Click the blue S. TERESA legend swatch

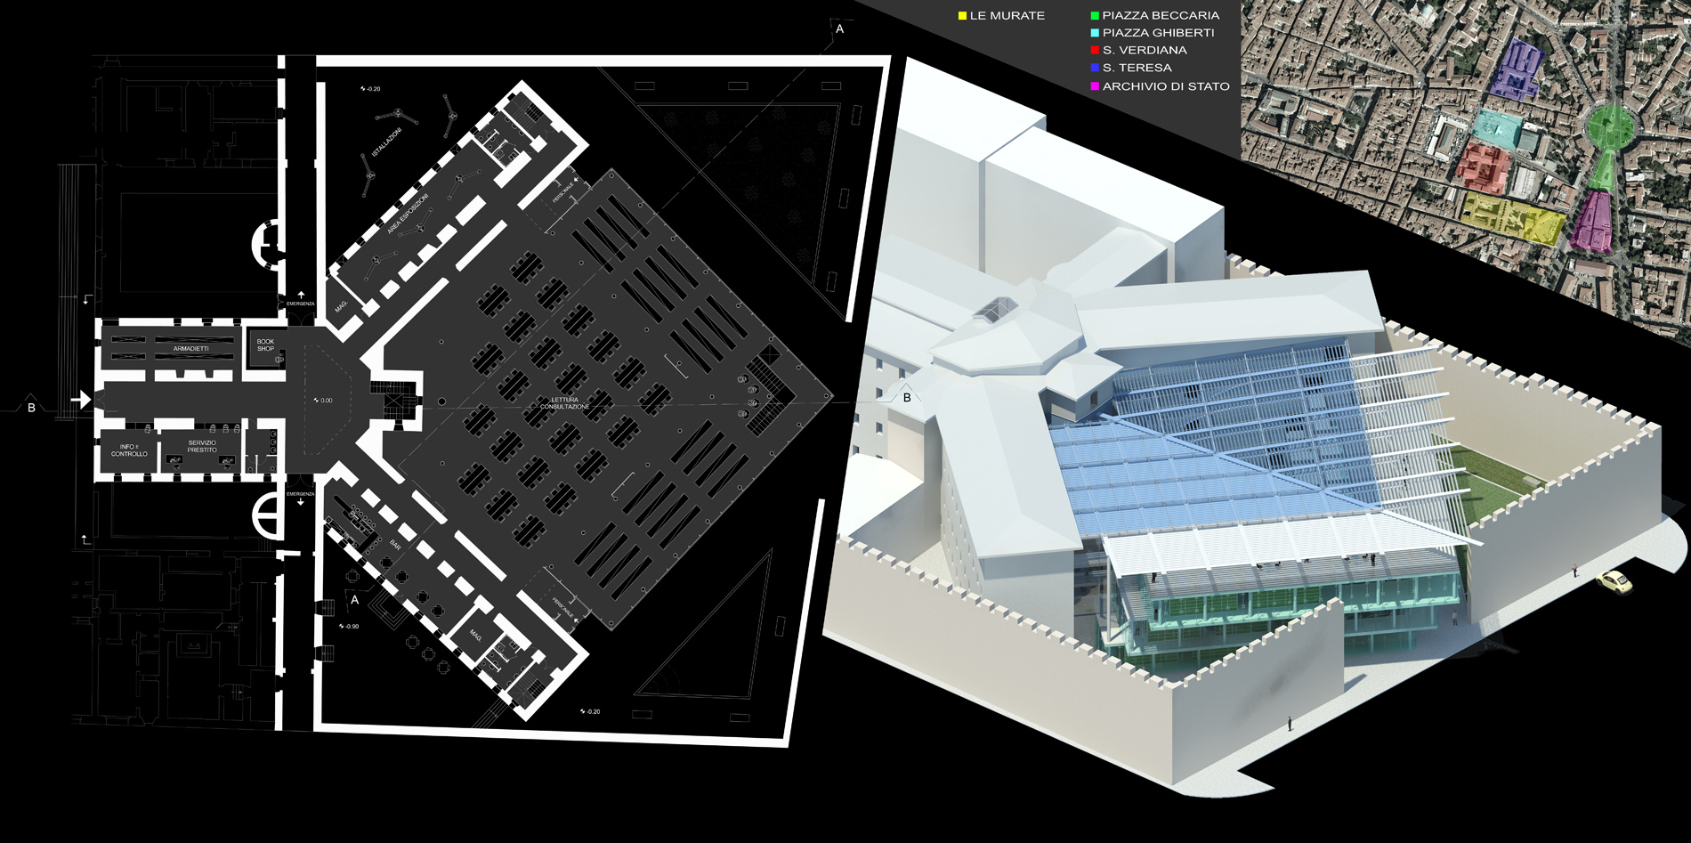tap(1095, 68)
